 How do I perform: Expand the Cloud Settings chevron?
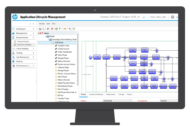pyautogui.click(x=33, y=49)
